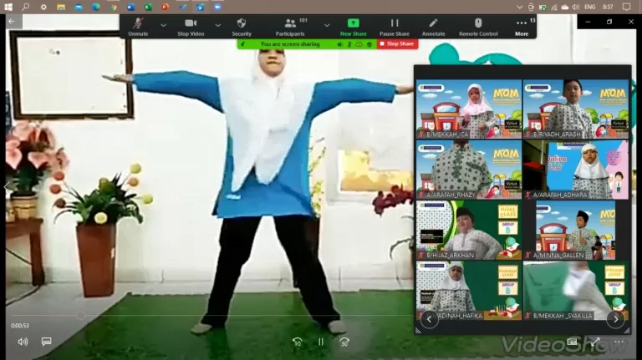The image size is (642, 360).
Task: Select B/RIYADH_ARASH participant video
Action: click(x=576, y=109)
